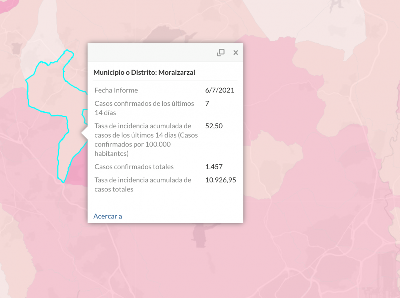The image size is (400, 298).
Task: Click the 'Casos confirmados totales' label
Action: tap(134, 167)
